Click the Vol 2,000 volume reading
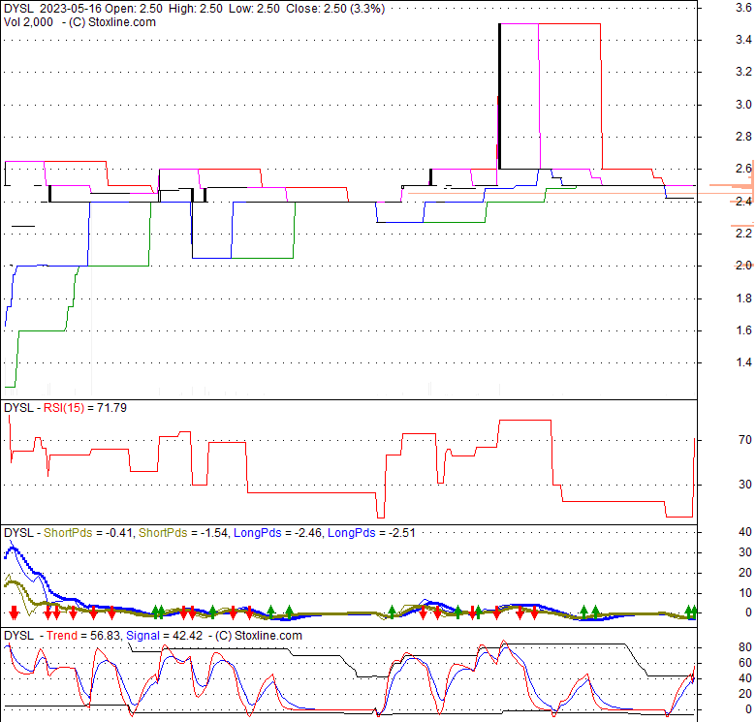The height and width of the screenshot is (722, 756). pyautogui.click(x=28, y=22)
